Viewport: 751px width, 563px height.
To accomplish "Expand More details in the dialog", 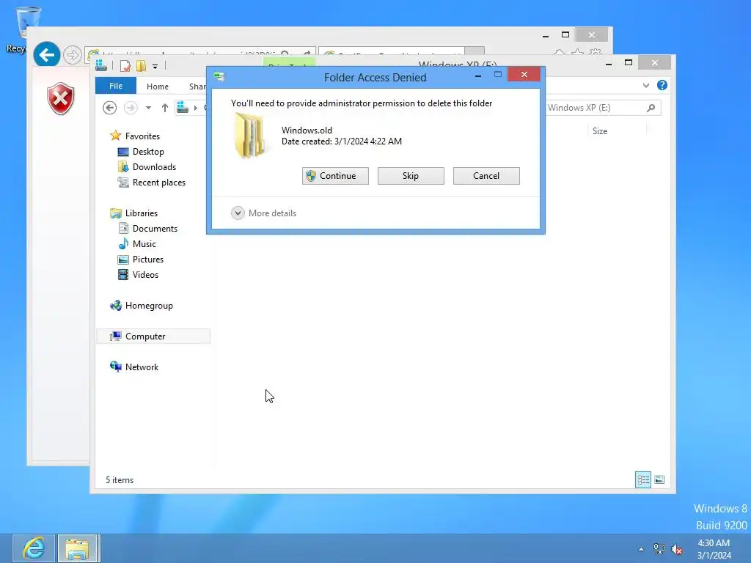I will coord(263,213).
